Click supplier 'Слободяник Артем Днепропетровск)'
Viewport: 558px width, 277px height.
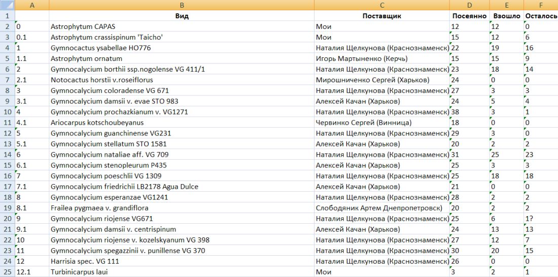click(x=382, y=208)
